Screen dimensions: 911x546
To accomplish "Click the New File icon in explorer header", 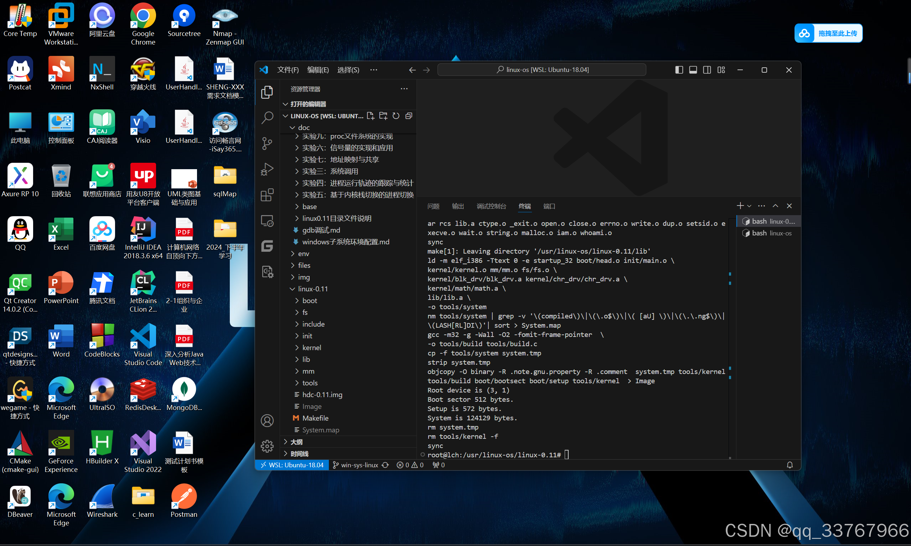I will click(371, 116).
